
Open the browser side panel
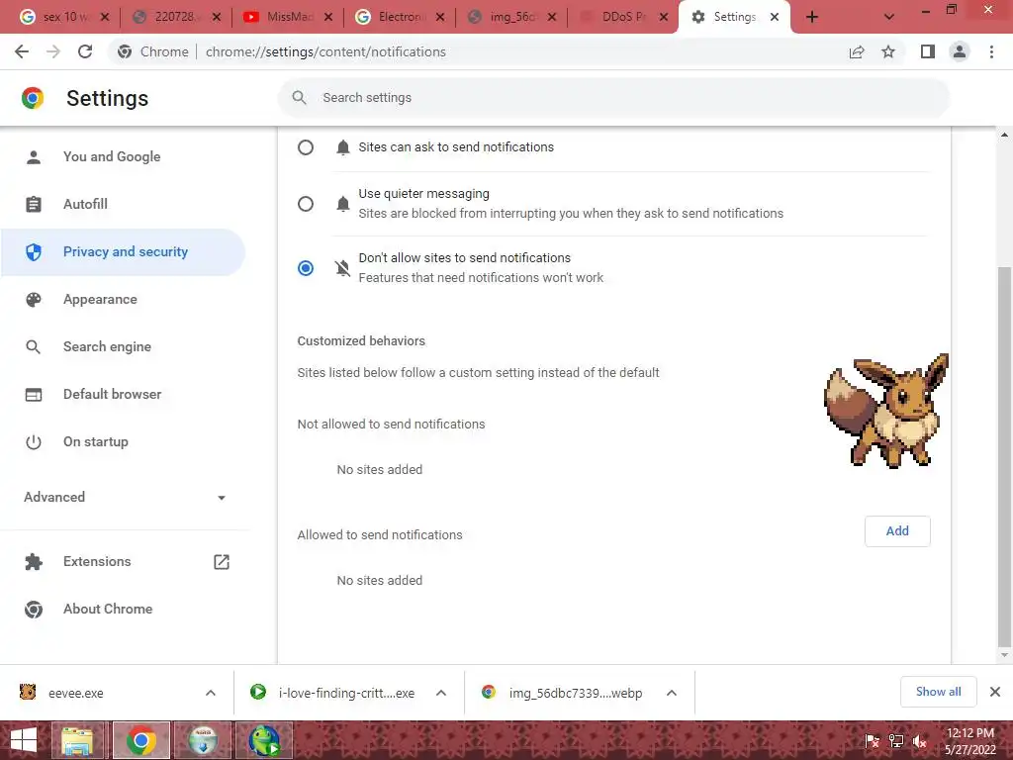click(x=928, y=51)
